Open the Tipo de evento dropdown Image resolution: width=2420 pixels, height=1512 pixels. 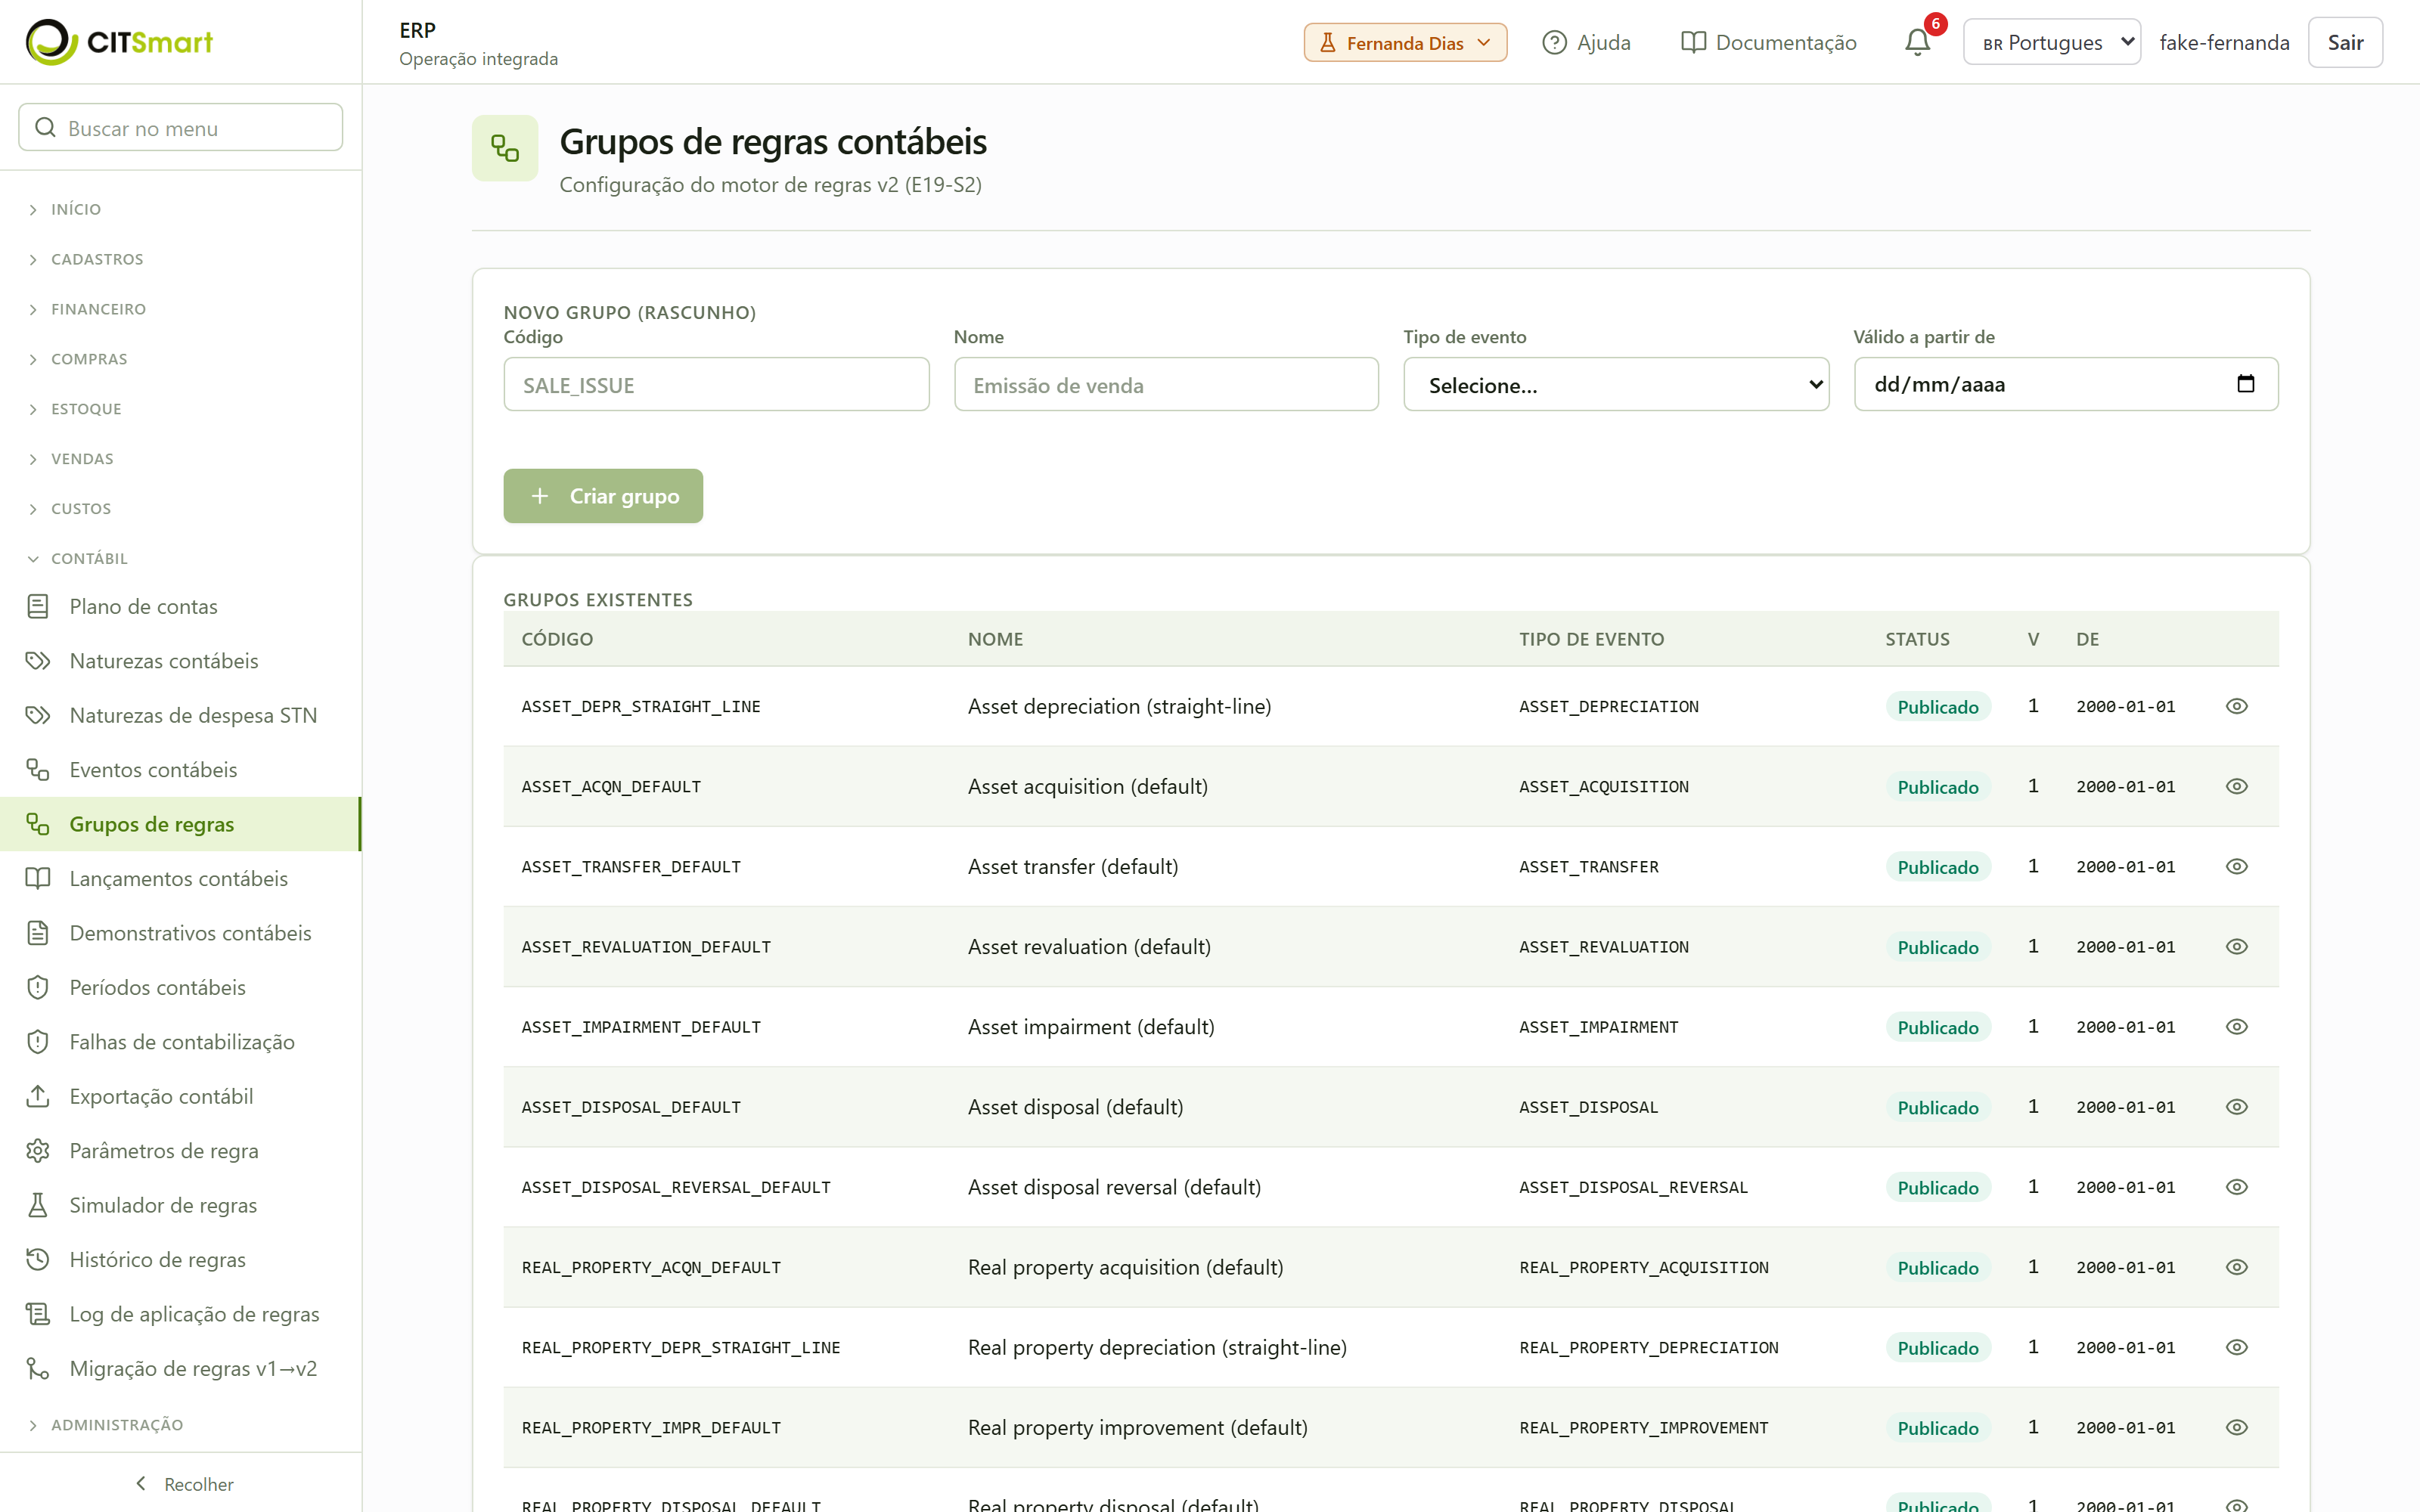tap(1616, 384)
